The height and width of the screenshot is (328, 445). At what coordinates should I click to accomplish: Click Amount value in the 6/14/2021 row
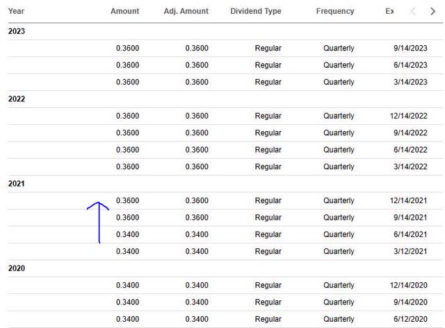click(127, 234)
